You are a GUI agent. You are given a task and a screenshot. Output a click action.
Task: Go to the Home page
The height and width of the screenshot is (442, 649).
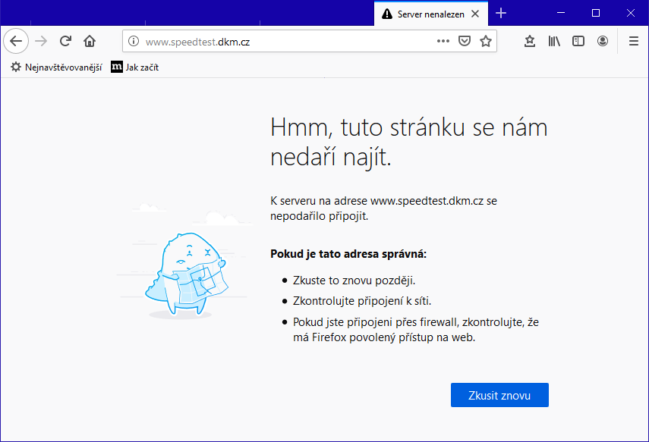[90, 41]
